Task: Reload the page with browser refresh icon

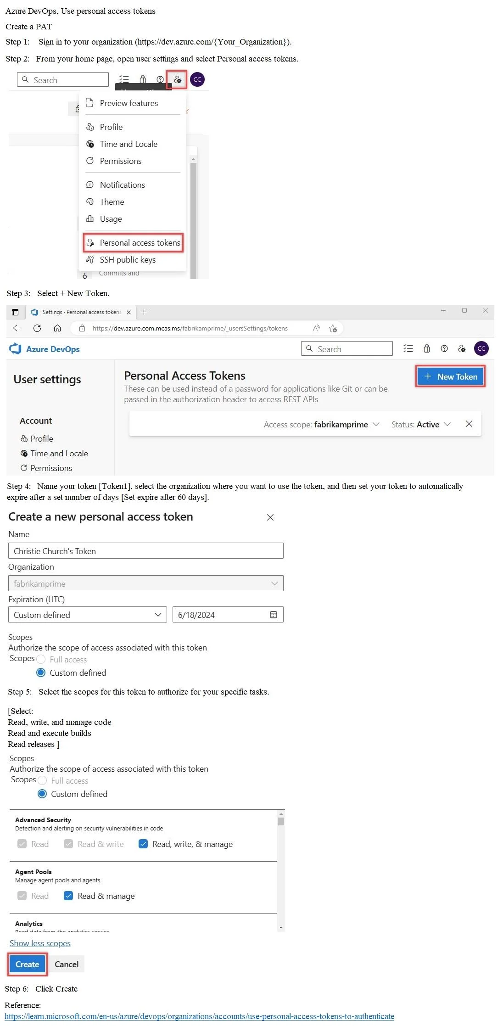Action: pyautogui.click(x=37, y=328)
